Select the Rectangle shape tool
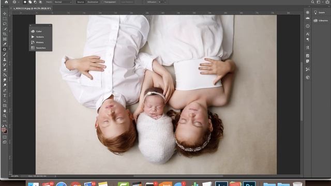 coord(5,105)
